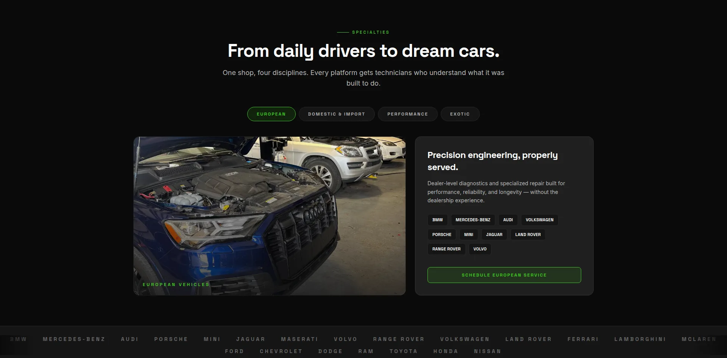Open the European vehicles engine bay photo
Viewport: 727px width, 358px height.
[269, 216]
